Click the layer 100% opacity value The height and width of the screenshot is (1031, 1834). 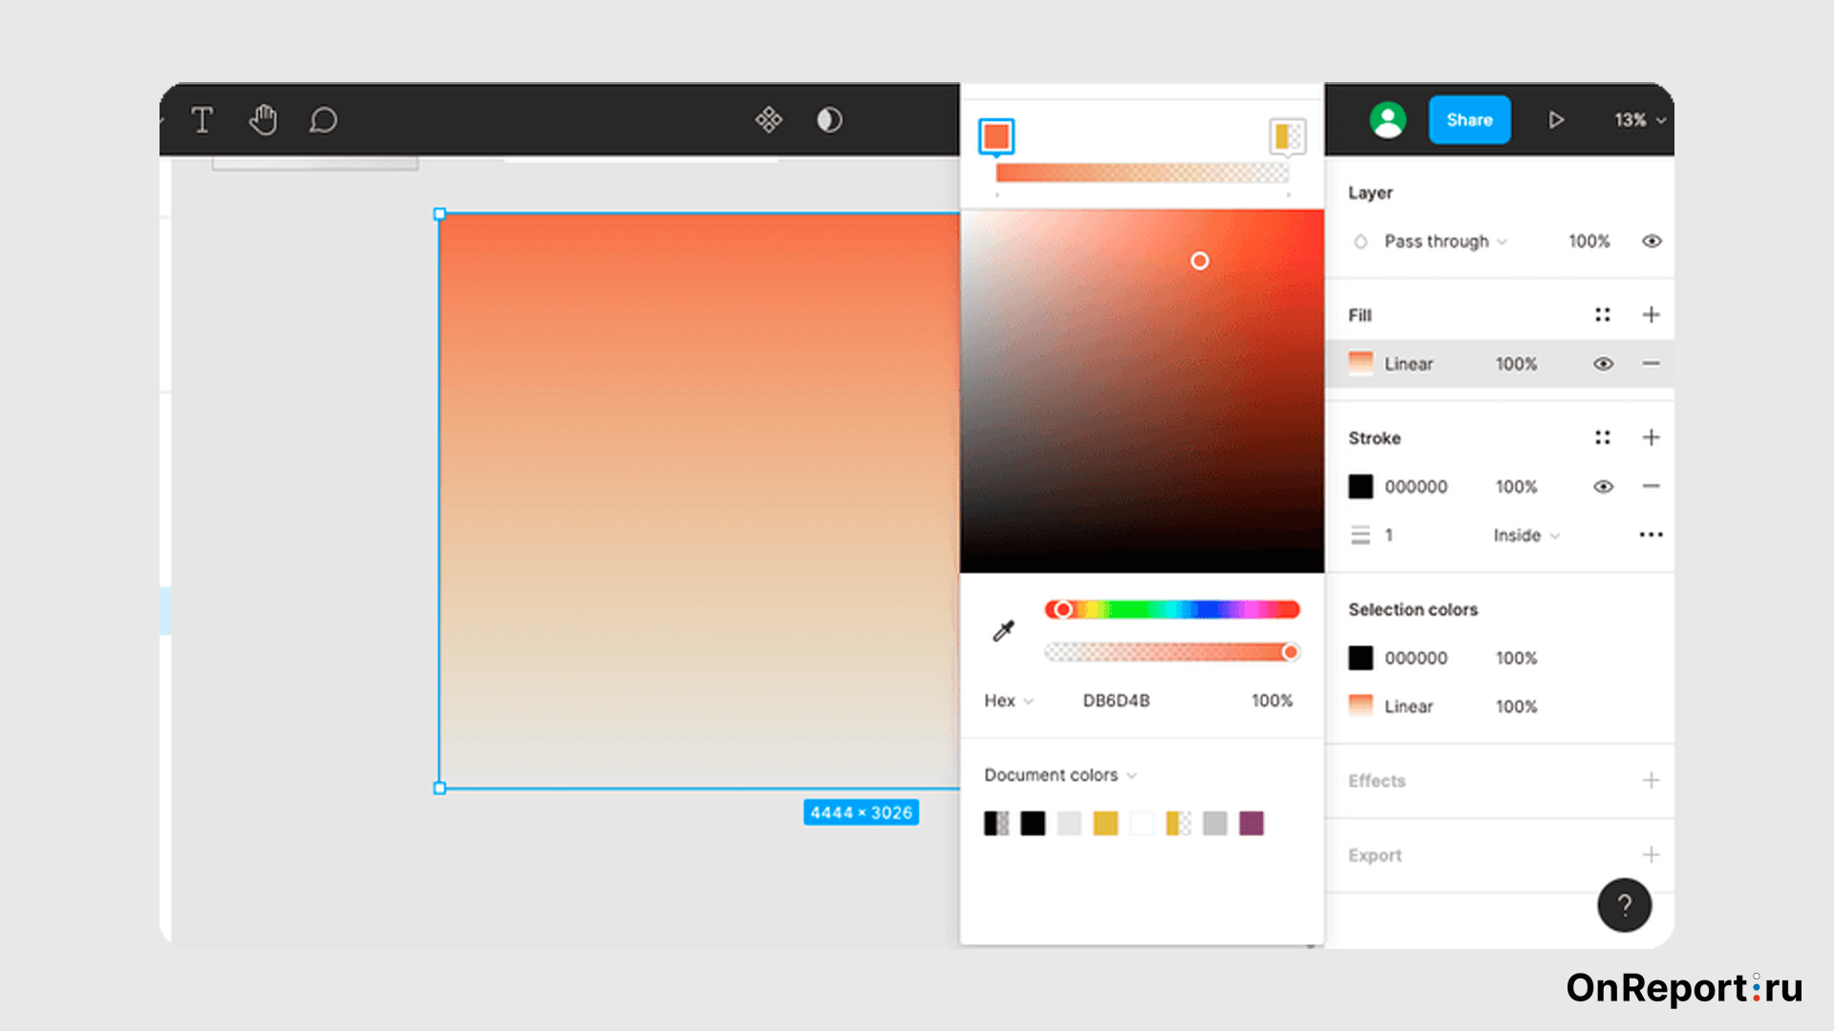point(1589,242)
